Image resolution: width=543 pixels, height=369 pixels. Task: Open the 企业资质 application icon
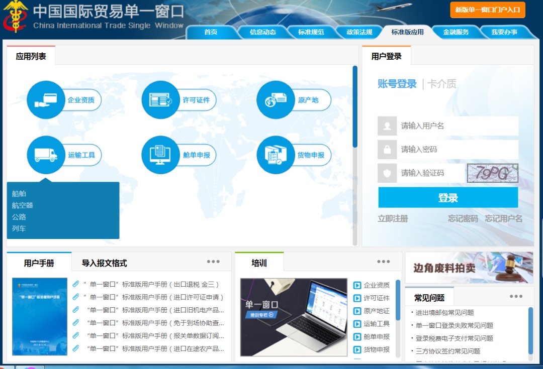point(46,100)
